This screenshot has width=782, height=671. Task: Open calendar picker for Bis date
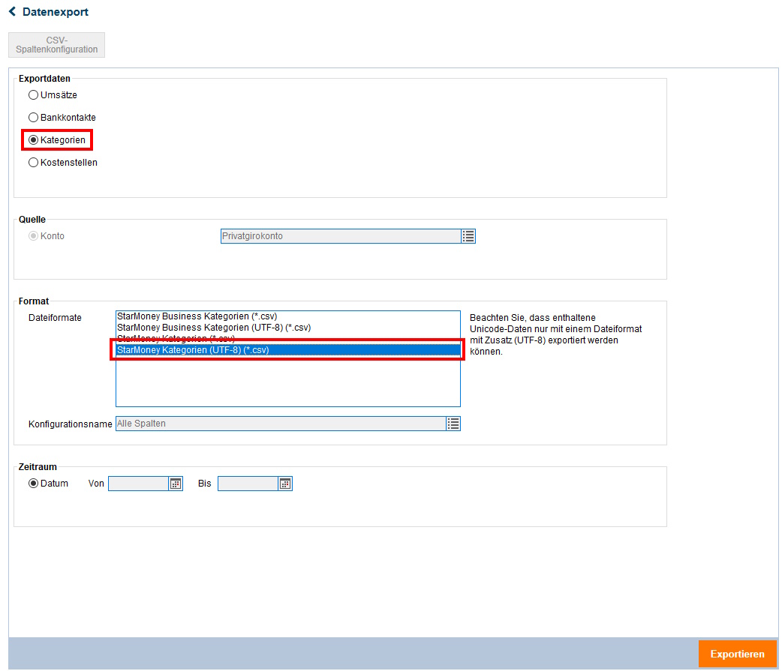285,484
